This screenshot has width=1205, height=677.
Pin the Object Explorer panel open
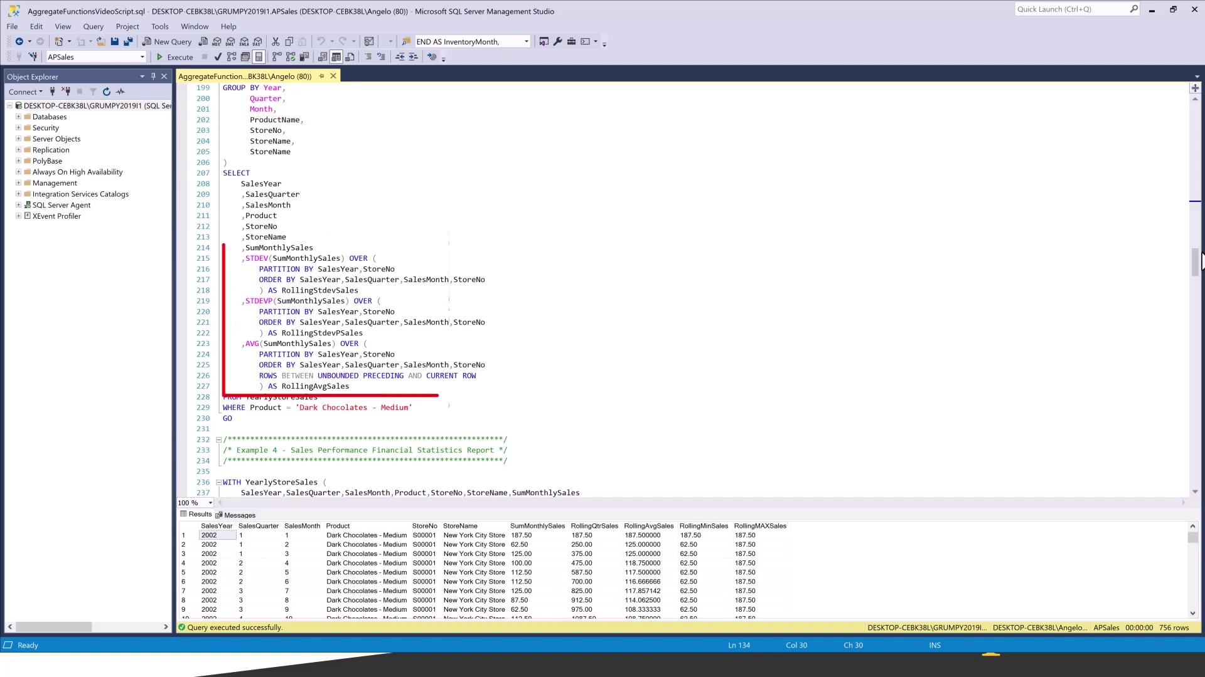153,76
